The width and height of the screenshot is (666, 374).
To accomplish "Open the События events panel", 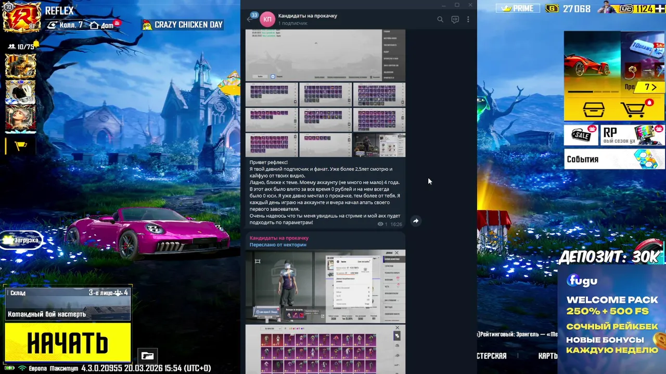I will pos(614,159).
